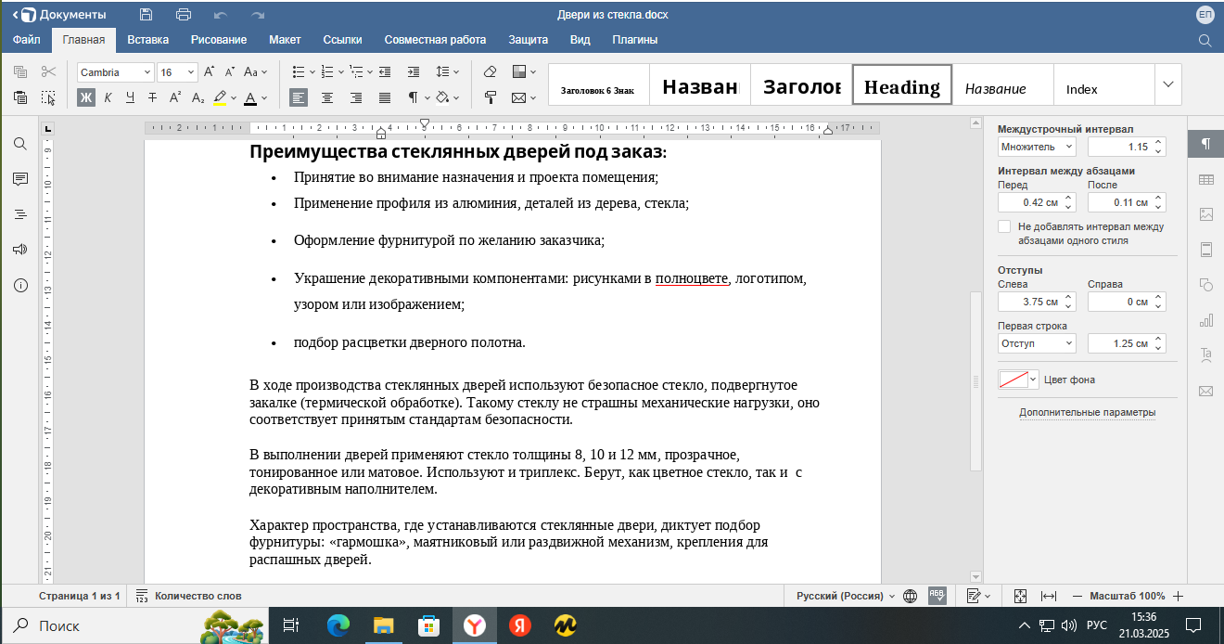Toggle paragraph settings panel in right sidebar

click(1205, 144)
